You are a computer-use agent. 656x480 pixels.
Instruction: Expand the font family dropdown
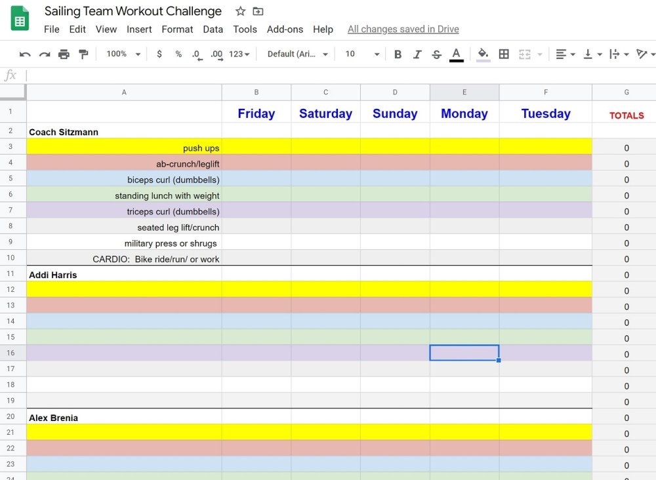298,54
